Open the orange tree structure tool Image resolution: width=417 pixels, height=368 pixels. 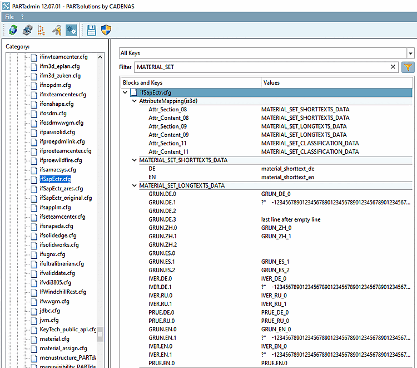41,31
